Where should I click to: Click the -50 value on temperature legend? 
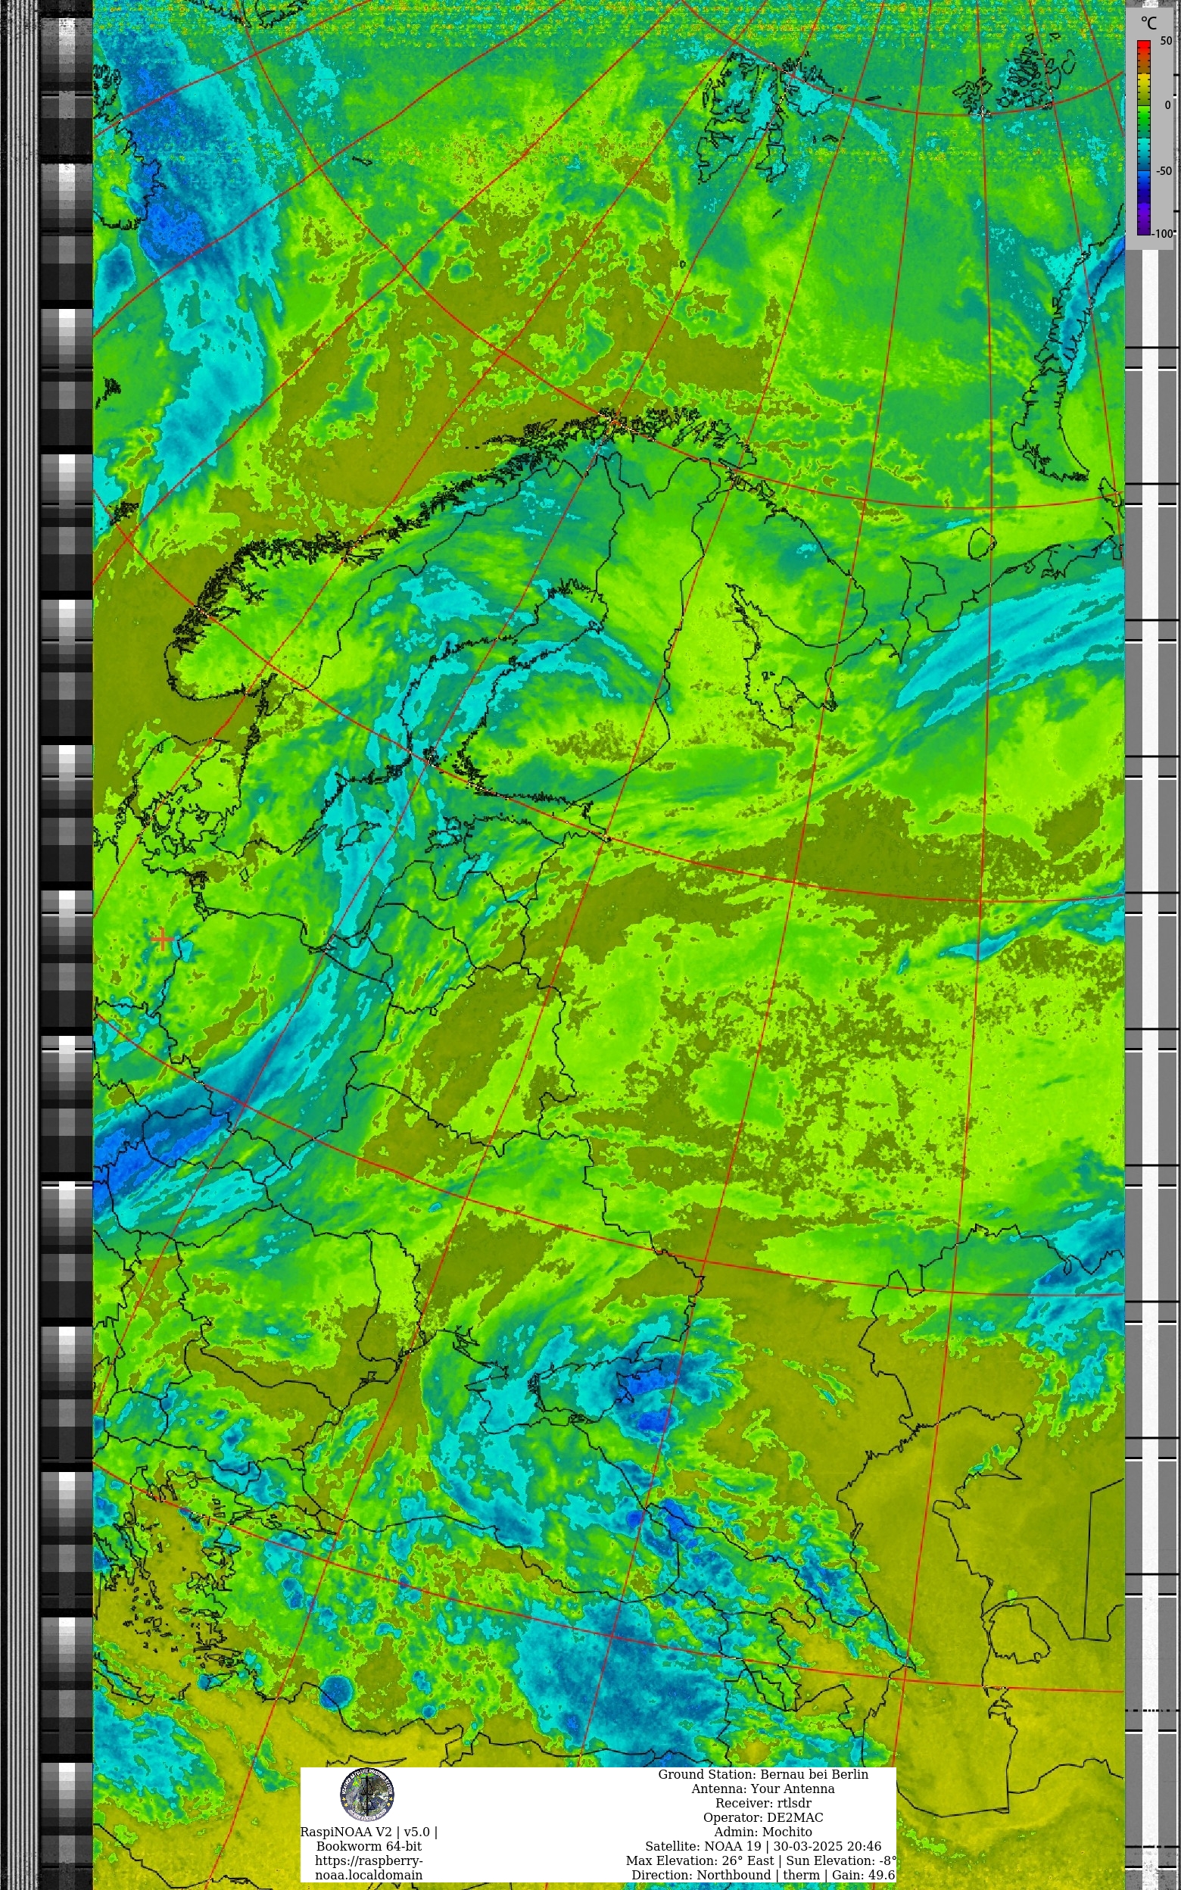pyautogui.click(x=1164, y=171)
